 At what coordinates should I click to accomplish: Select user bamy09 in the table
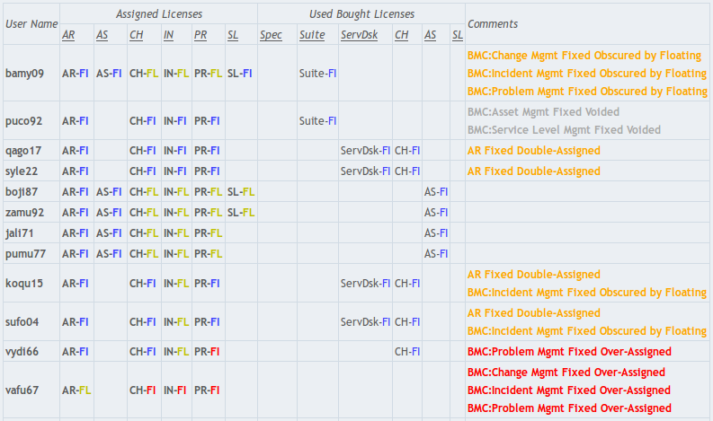(24, 73)
